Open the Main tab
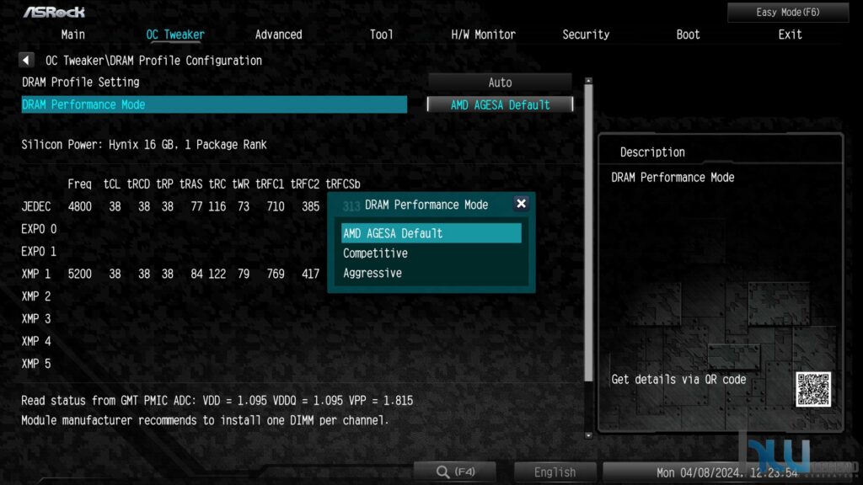 pos(72,35)
